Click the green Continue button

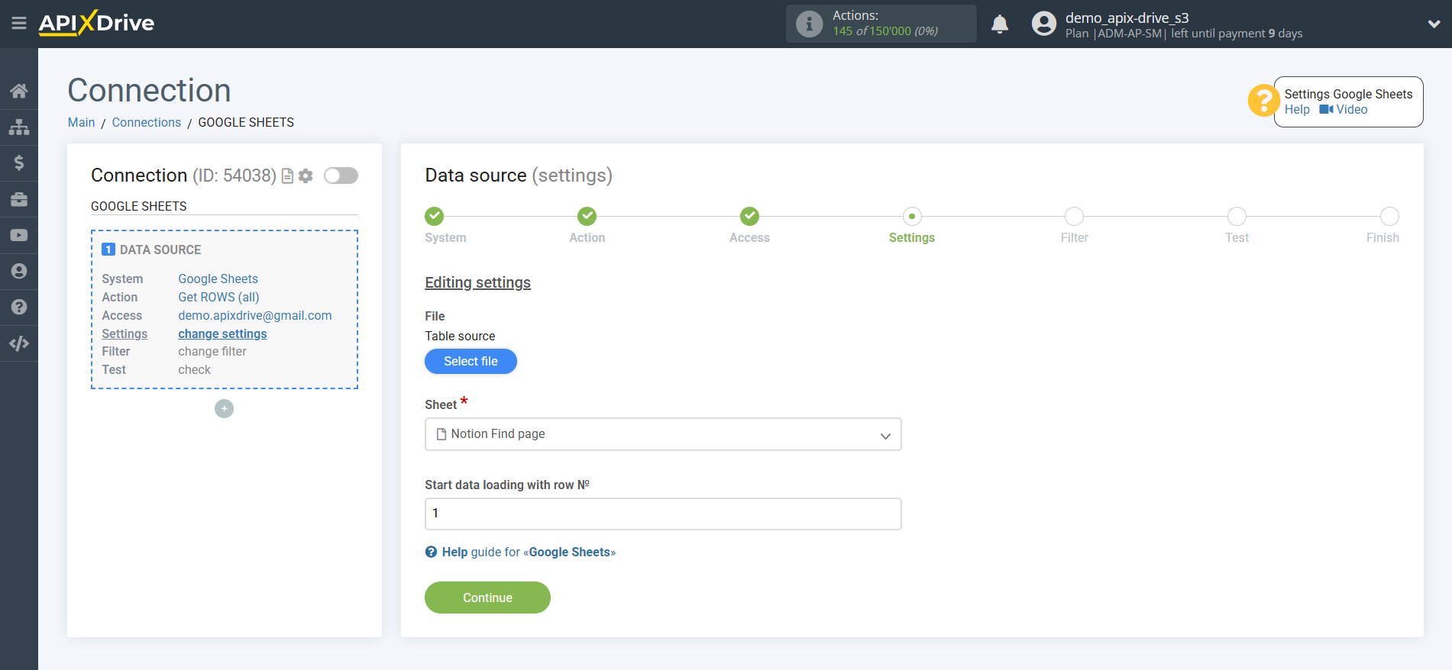487,598
